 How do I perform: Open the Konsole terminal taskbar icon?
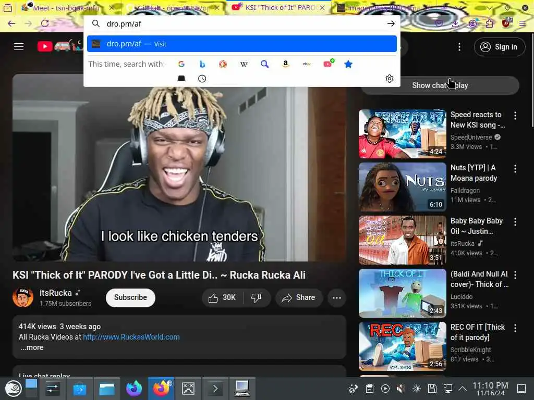pyautogui.click(x=215, y=388)
